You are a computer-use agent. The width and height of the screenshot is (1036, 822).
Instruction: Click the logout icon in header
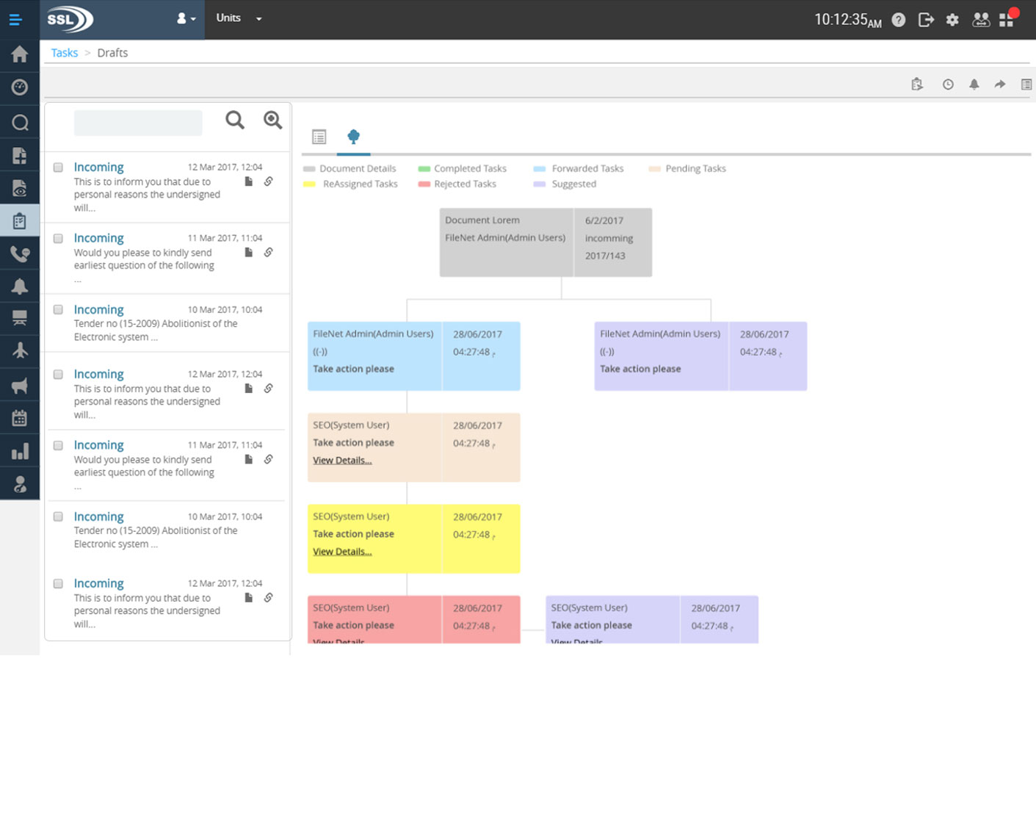point(926,20)
